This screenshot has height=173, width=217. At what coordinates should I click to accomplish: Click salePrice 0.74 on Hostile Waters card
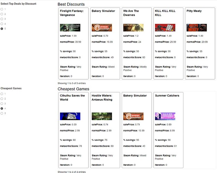[x=100, y=125]
